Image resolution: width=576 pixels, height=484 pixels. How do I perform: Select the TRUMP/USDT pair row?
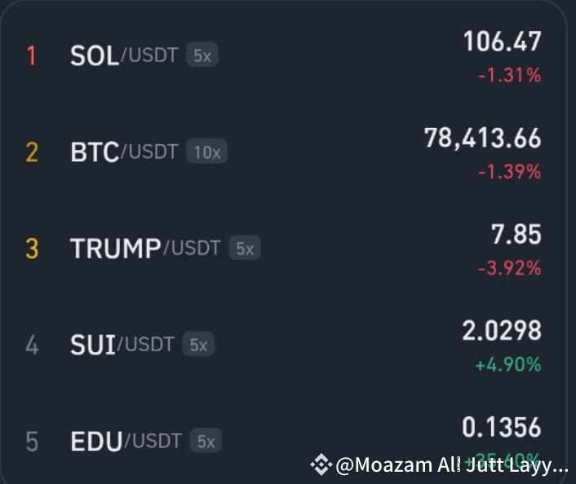tap(284, 249)
